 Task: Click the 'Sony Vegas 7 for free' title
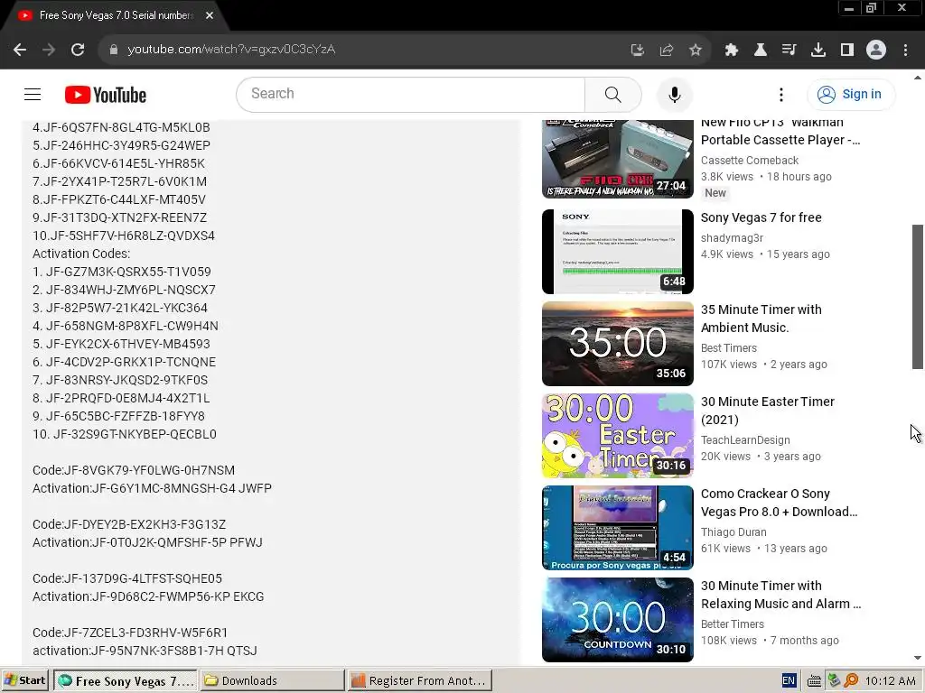pos(761,217)
